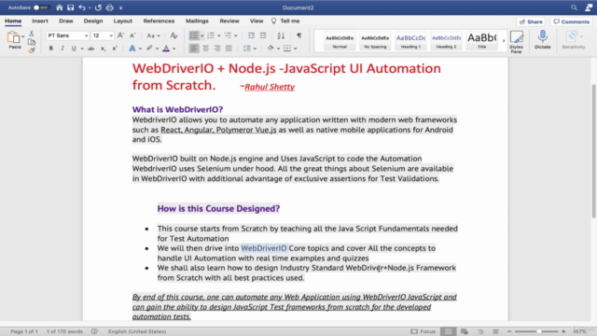
Task: Select the Format Painter brush
Action: pos(32,49)
